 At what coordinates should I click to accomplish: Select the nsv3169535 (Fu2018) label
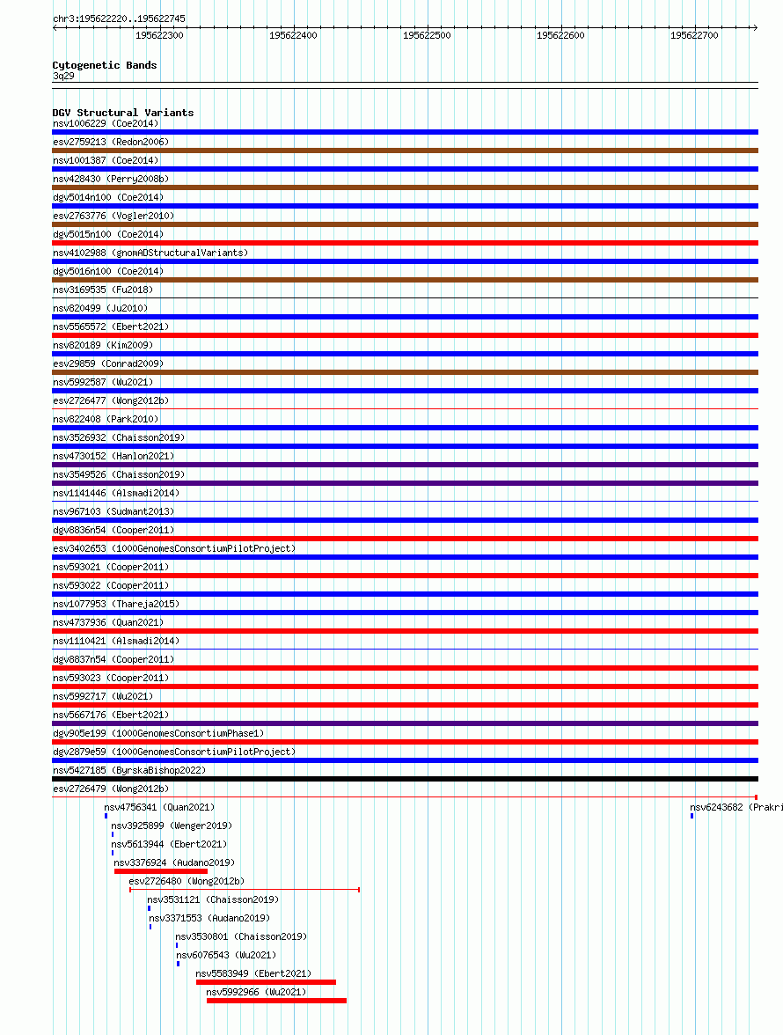pyautogui.click(x=103, y=290)
